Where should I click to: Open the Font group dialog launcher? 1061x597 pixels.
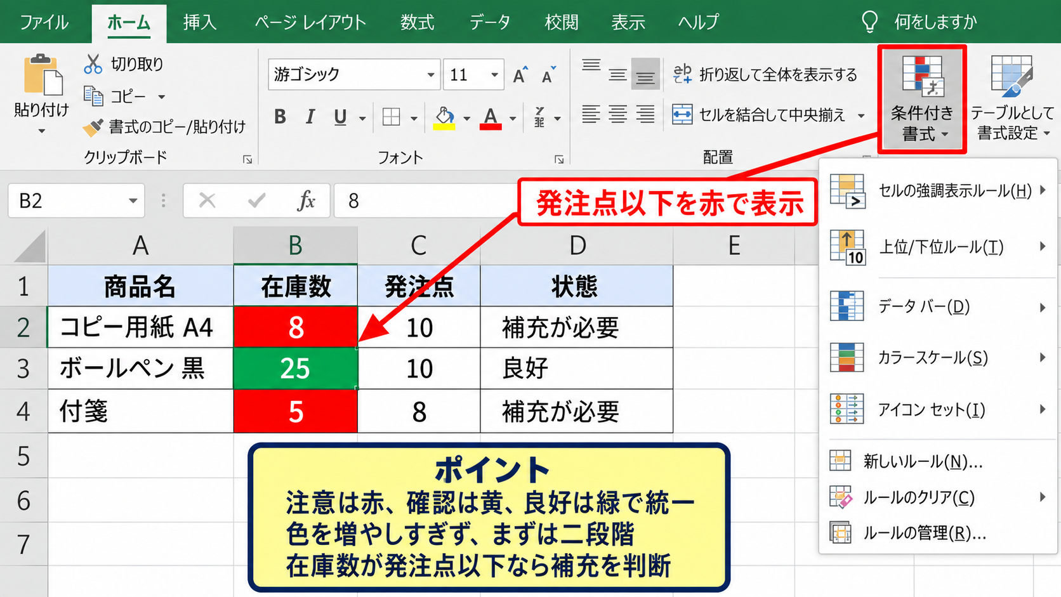pyautogui.click(x=559, y=160)
